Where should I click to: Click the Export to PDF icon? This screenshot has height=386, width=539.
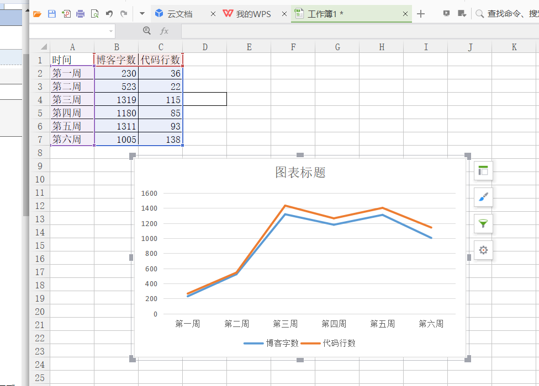click(x=66, y=14)
